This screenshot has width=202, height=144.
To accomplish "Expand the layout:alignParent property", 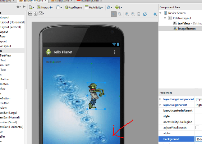I will [x=160, y=105].
